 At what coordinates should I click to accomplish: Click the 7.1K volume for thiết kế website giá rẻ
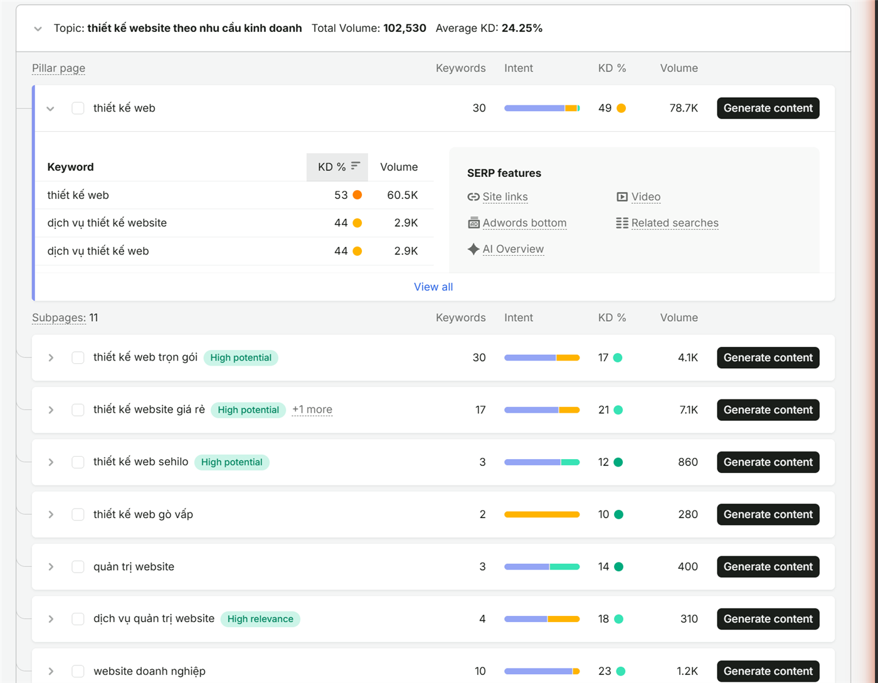[x=688, y=410]
